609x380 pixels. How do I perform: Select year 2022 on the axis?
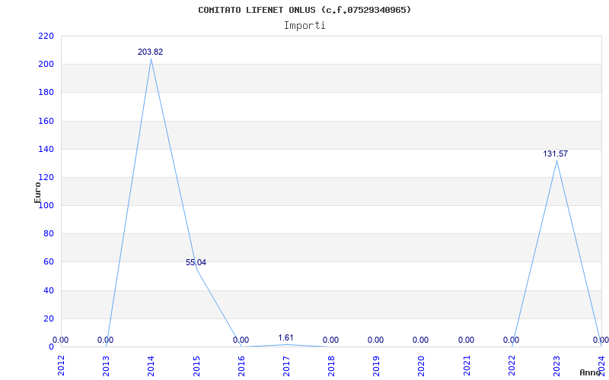click(x=512, y=366)
